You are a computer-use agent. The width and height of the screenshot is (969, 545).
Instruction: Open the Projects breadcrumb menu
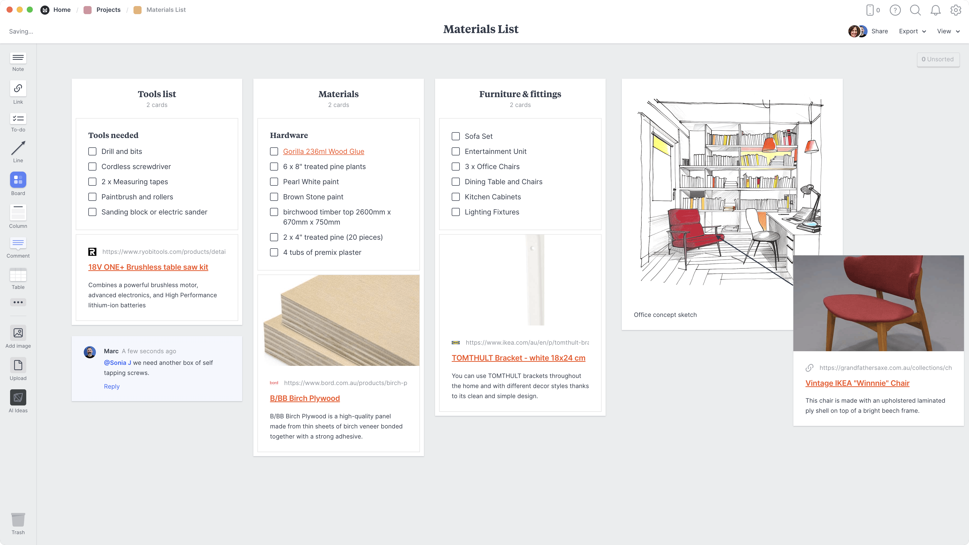point(108,9)
